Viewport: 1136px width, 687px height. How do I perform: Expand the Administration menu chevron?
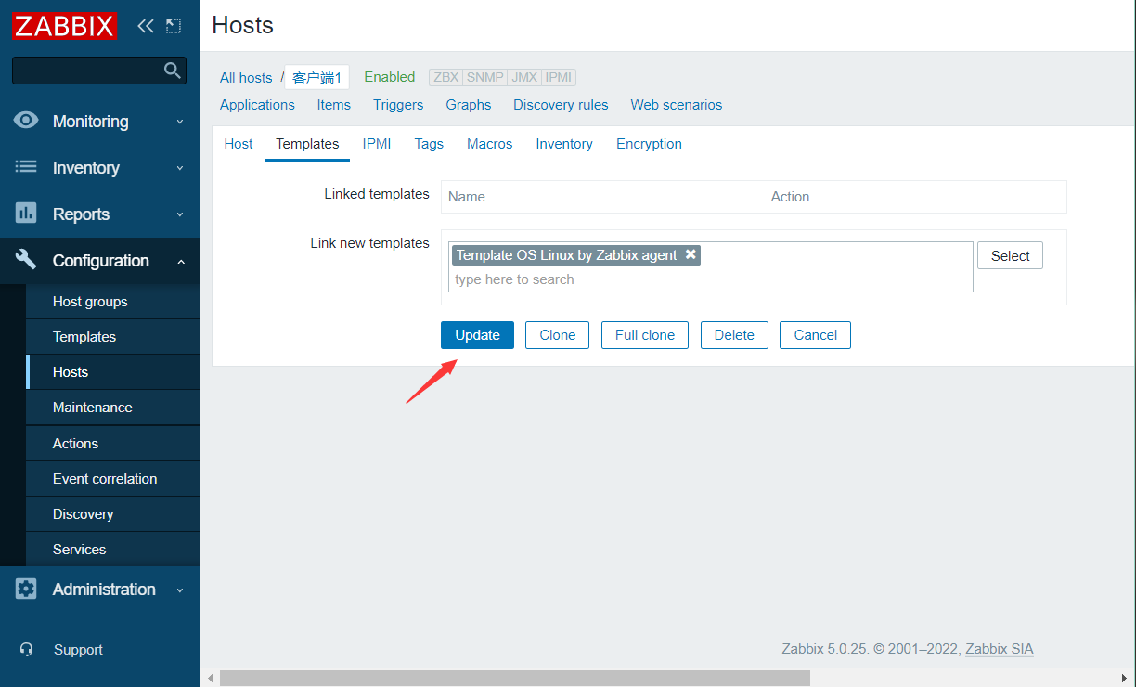pyautogui.click(x=180, y=590)
